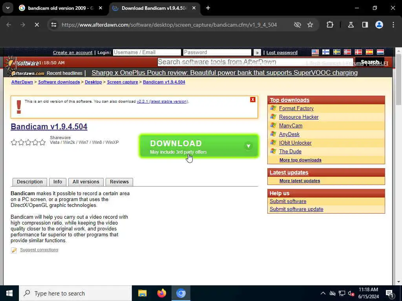Open Chrome extensions puzzle icon
This screenshot has height=301, width=402.
[330, 25]
